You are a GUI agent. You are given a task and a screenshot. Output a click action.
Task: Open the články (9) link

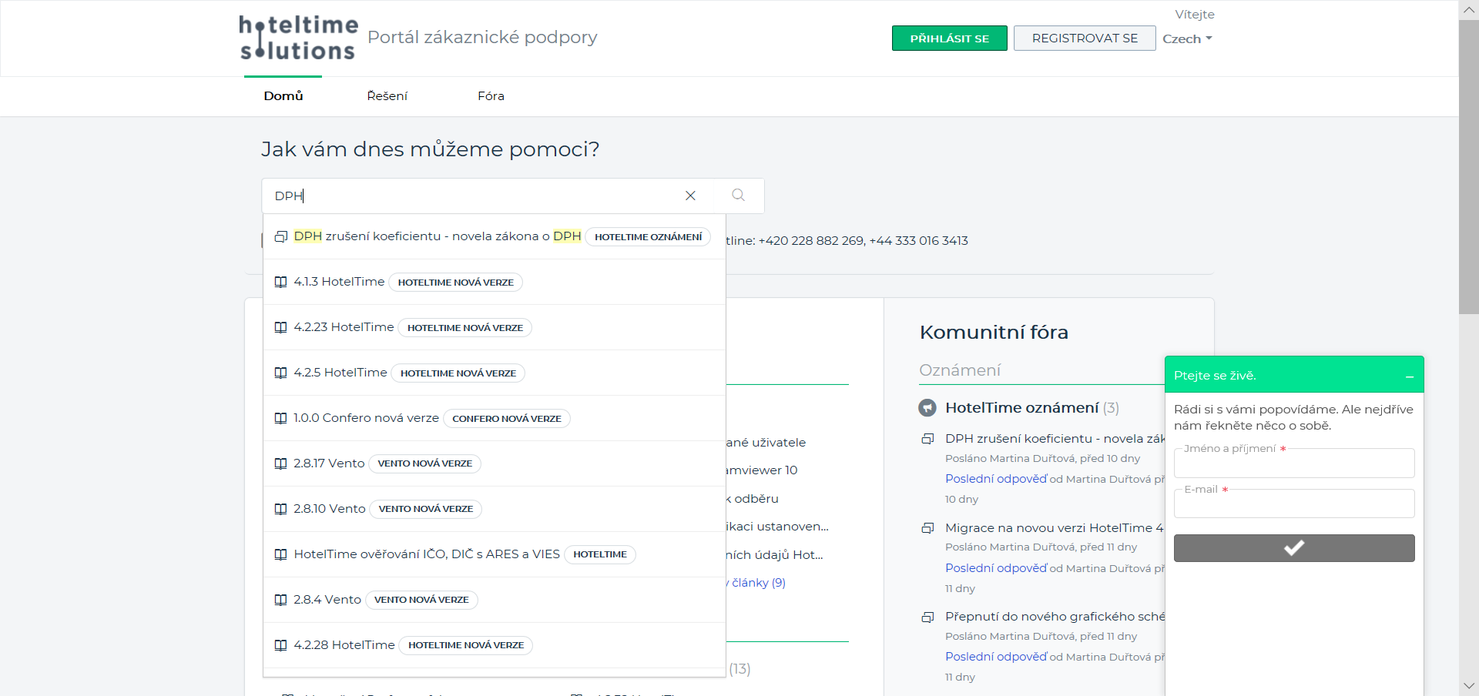tap(757, 583)
